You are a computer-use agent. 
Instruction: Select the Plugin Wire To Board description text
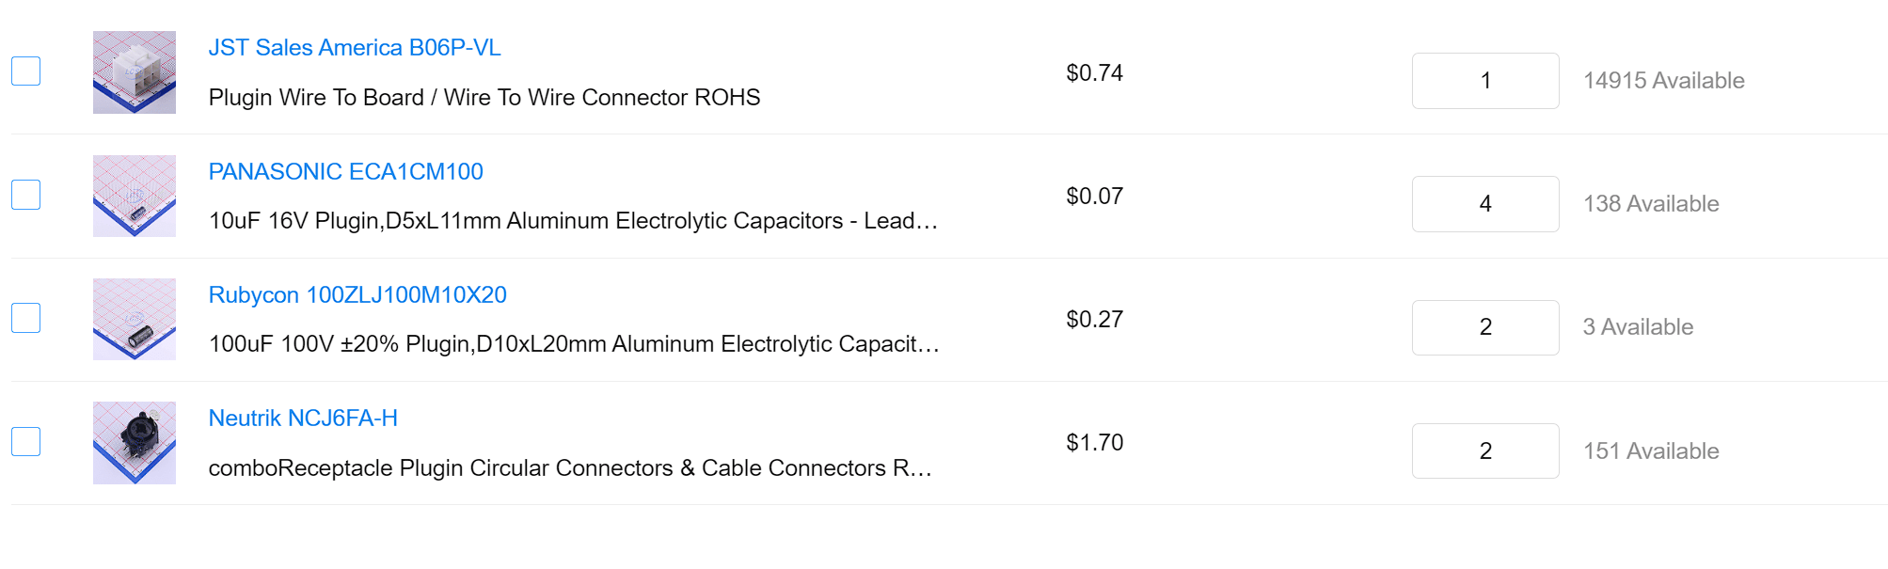pyautogui.click(x=484, y=97)
